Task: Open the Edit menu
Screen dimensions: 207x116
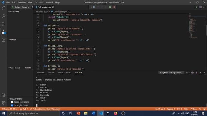Action: (x=14, y=2)
